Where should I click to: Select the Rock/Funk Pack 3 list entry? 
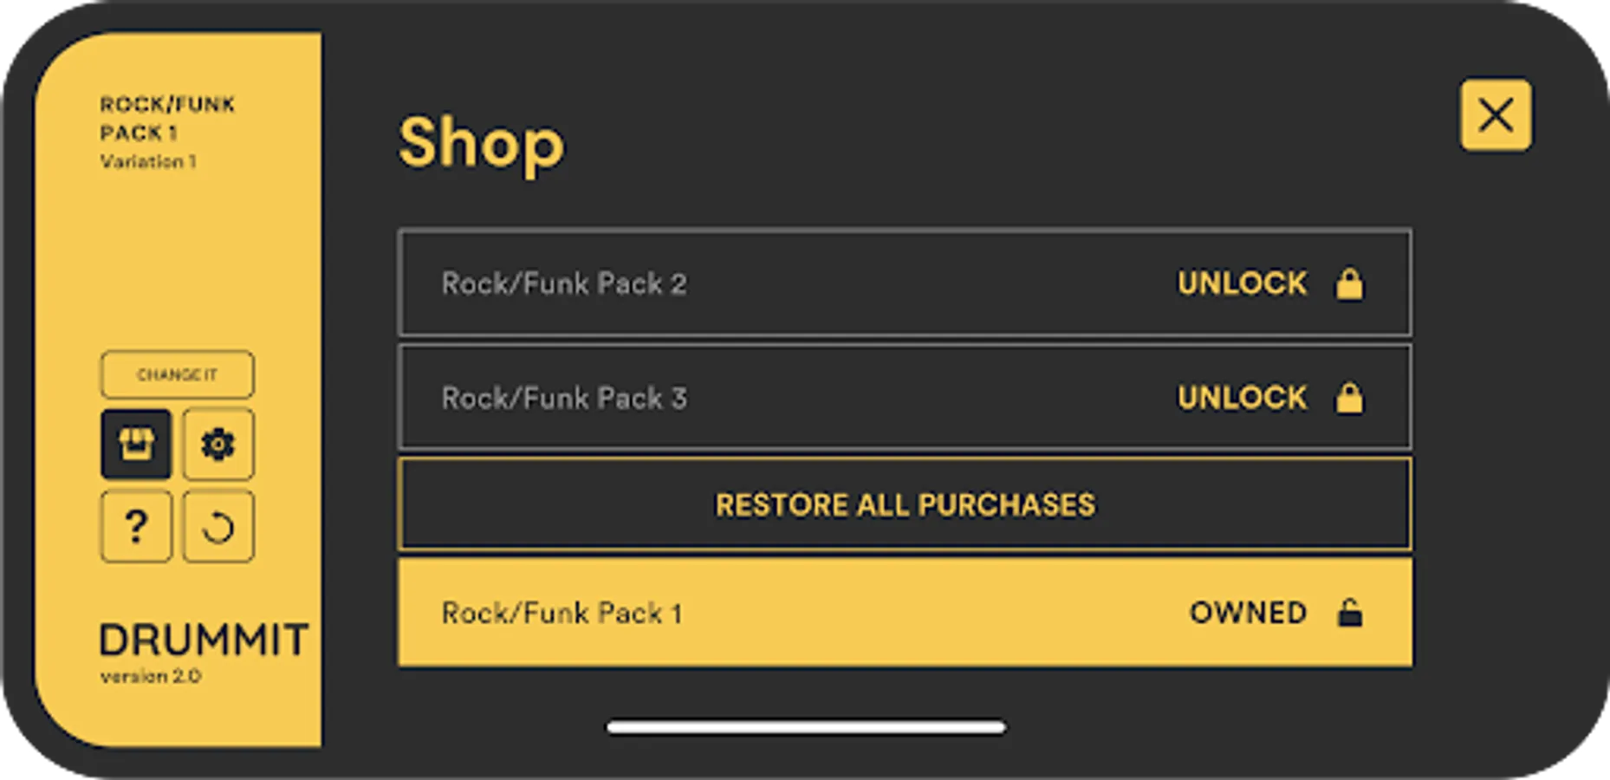(x=564, y=398)
